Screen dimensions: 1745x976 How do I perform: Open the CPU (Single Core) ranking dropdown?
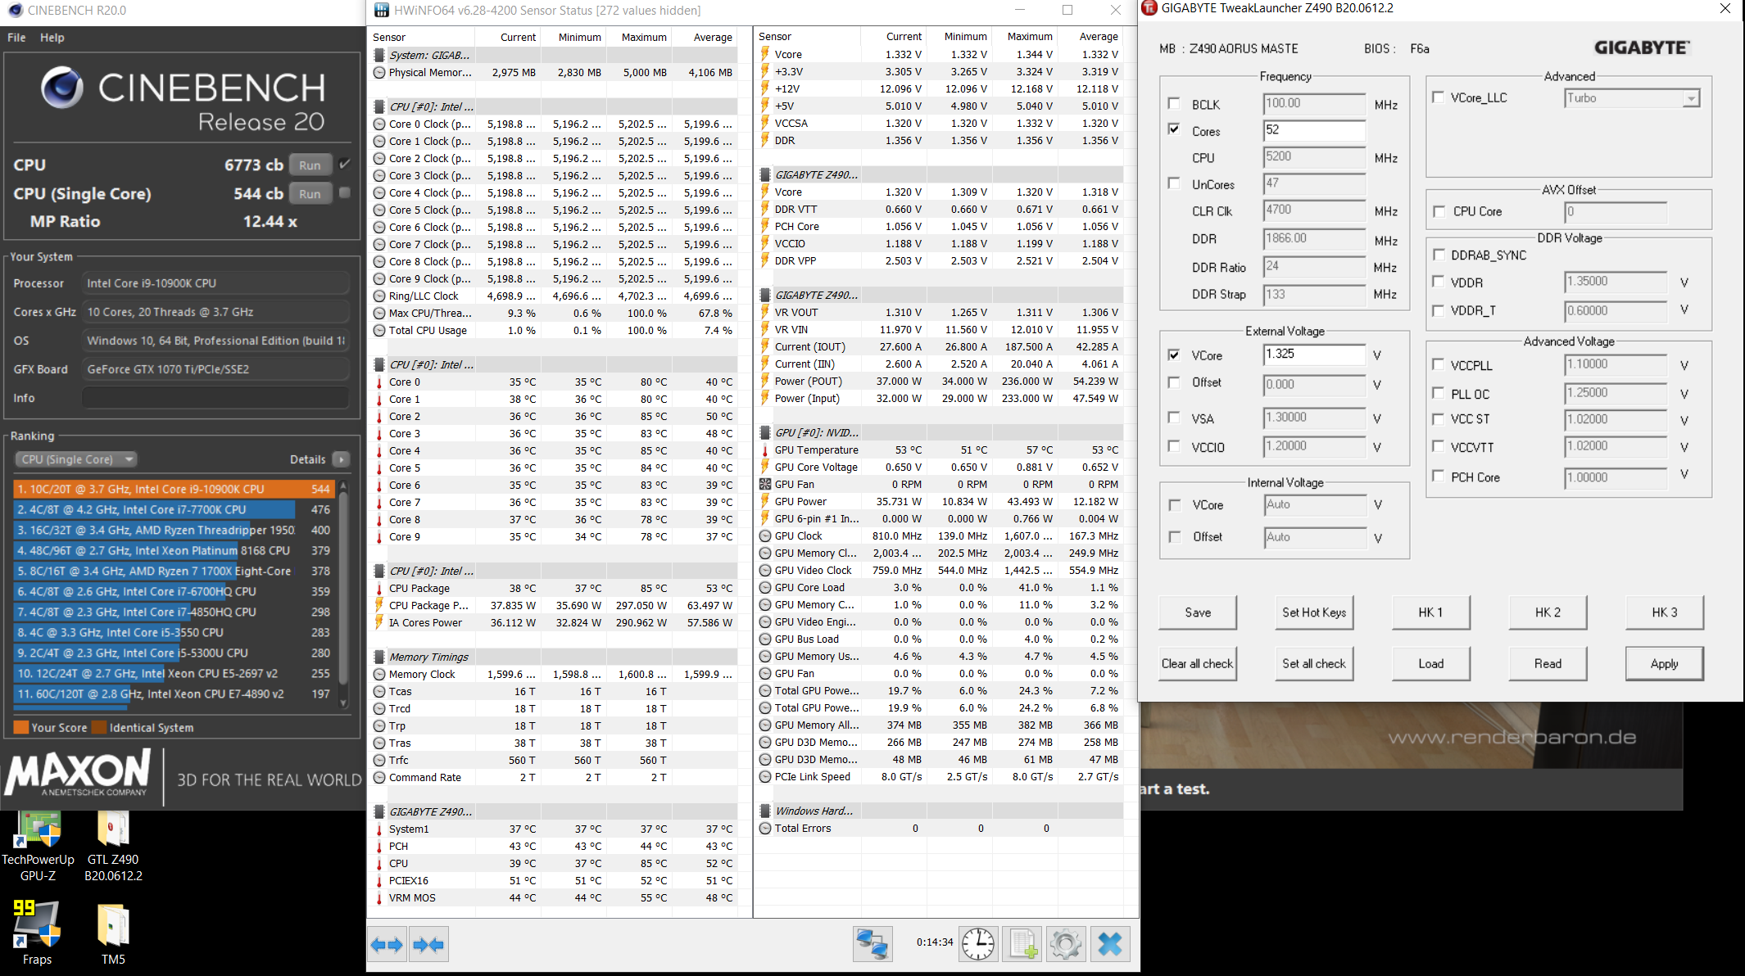(76, 459)
